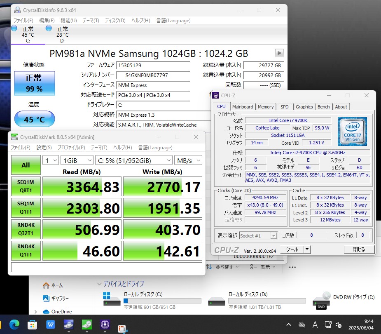Screen dimensions: 381x334
Task: Expand OneDrive node in Explorer sidebar
Action: click(36, 312)
